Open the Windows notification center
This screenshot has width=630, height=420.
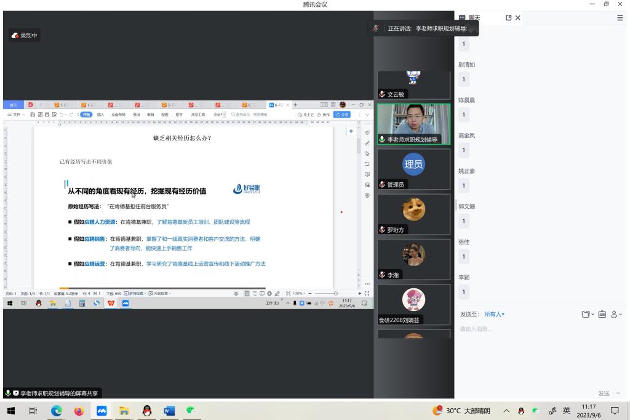pyautogui.click(x=614, y=411)
